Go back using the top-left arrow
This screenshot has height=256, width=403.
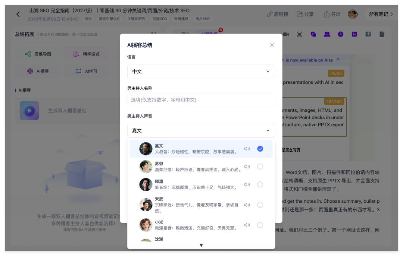[18, 15]
